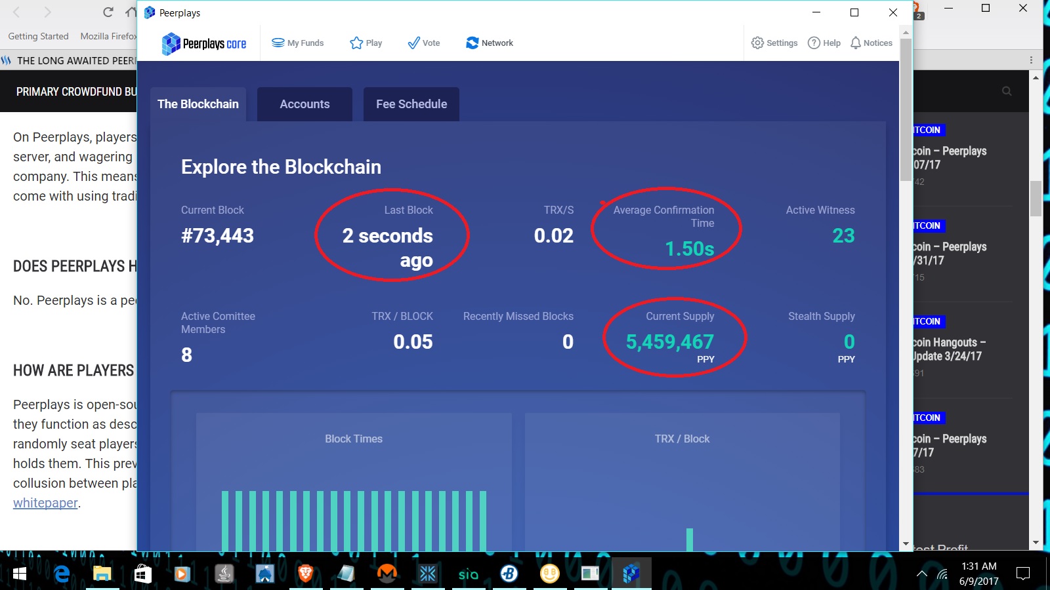Open the Windows Start menu
The height and width of the screenshot is (590, 1050).
pos(20,574)
